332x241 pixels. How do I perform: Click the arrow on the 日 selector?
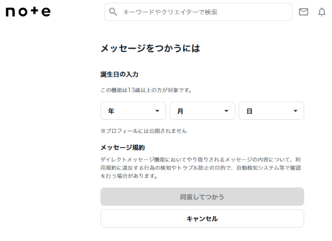click(x=295, y=111)
